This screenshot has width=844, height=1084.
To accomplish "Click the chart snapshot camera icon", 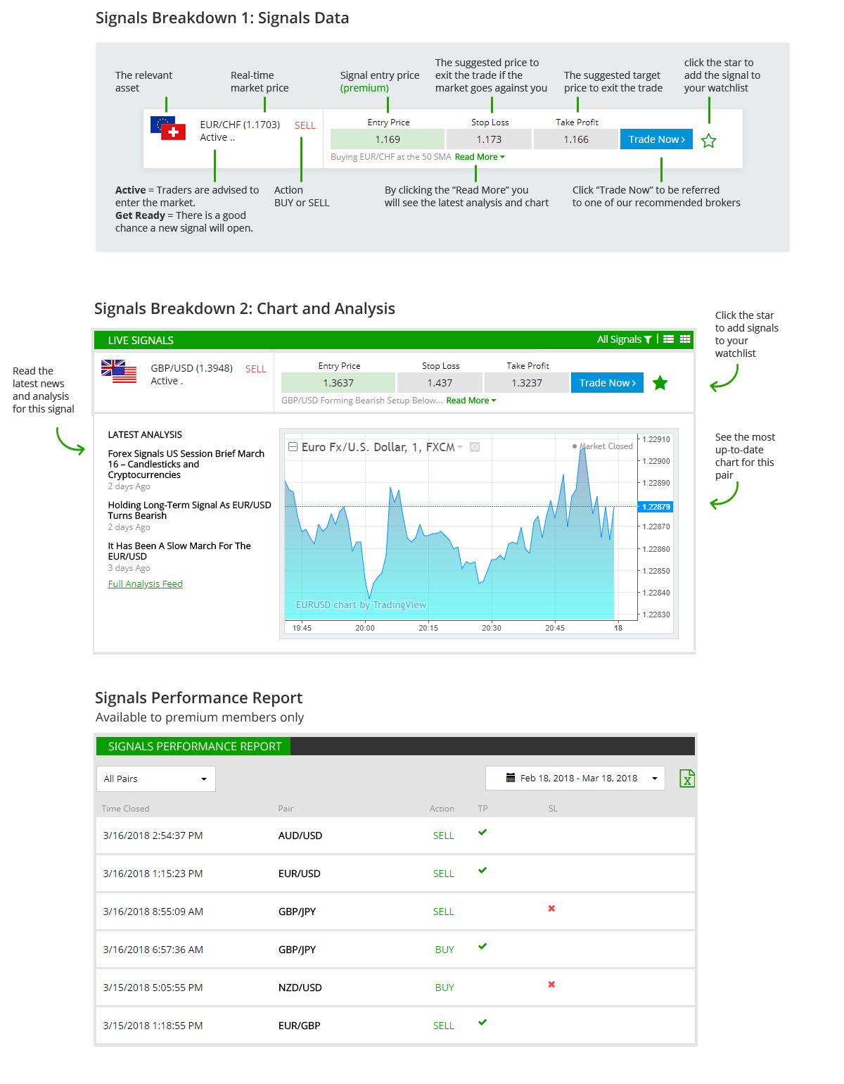I will (x=475, y=447).
